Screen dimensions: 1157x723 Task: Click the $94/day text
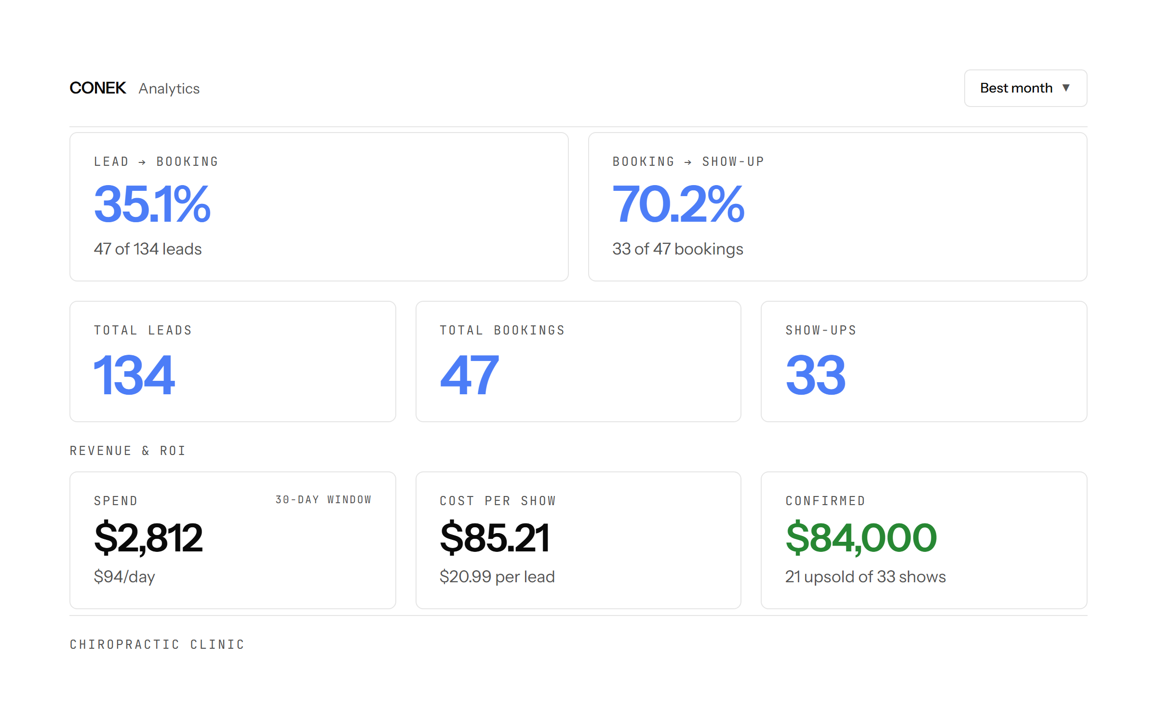[124, 576]
